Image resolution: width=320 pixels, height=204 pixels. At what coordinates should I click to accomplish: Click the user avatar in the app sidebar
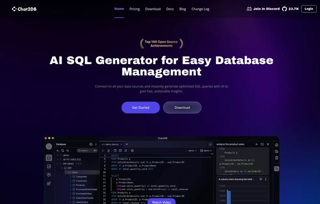coord(49,146)
